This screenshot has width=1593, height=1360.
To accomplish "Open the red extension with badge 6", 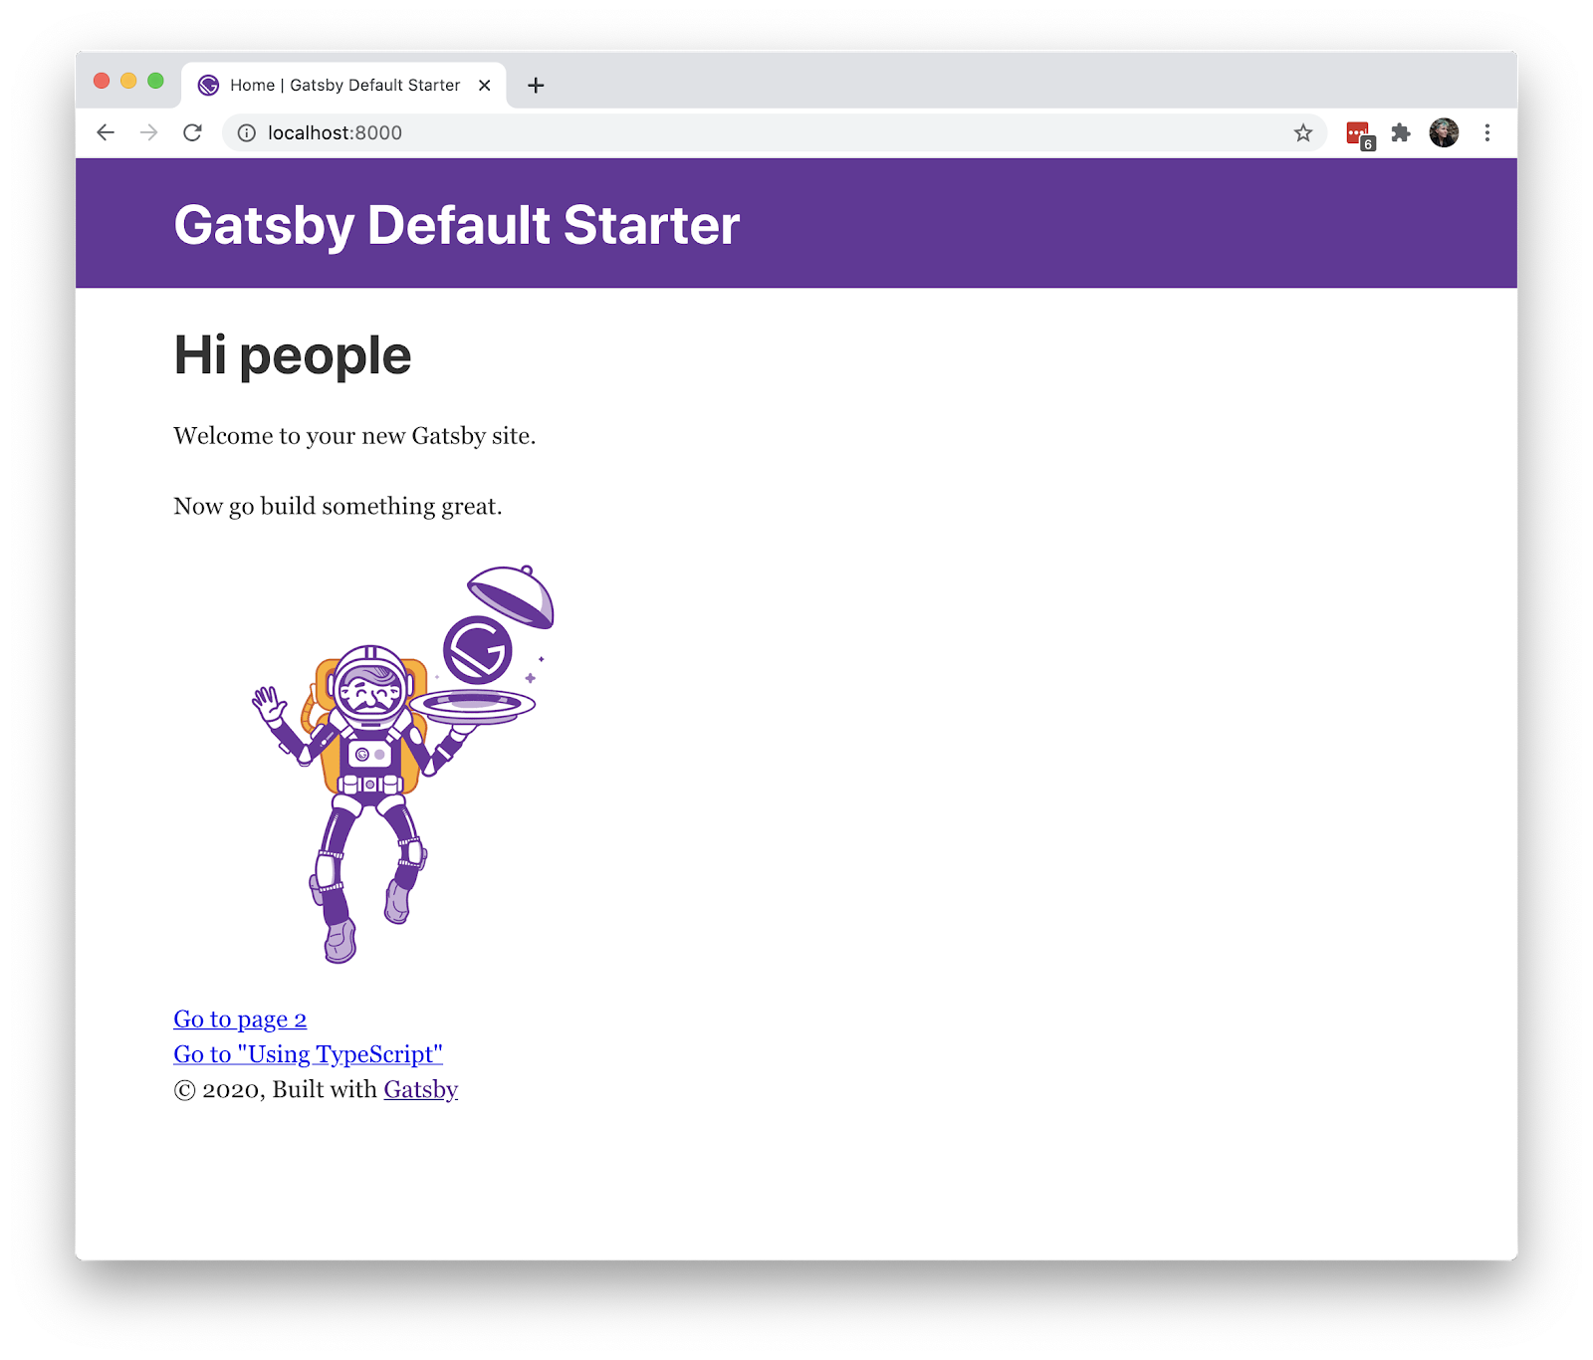I will click(1359, 134).
